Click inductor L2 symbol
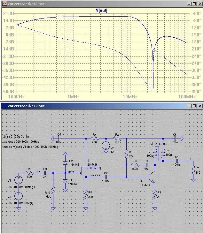Image resolution: width=204 pixels, height=234 pixels. pyautogui.click(x=163, y=154)
